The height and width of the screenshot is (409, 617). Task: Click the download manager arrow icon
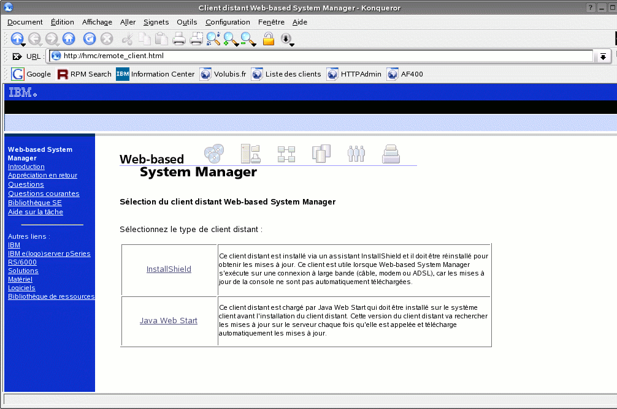286,39
